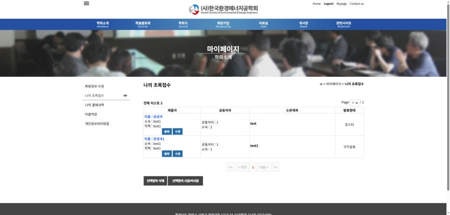This screenshot has width=450, height=215.
Task: Select 나의 결제내역 in sidebar
Action: (x=95, y=105)
